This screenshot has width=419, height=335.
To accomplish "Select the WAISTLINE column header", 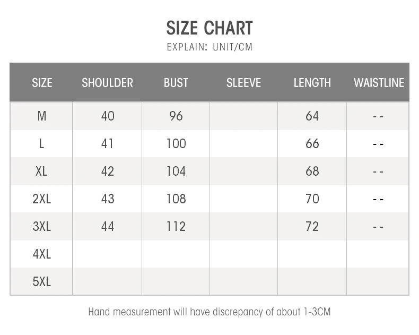I will [379, 83].
